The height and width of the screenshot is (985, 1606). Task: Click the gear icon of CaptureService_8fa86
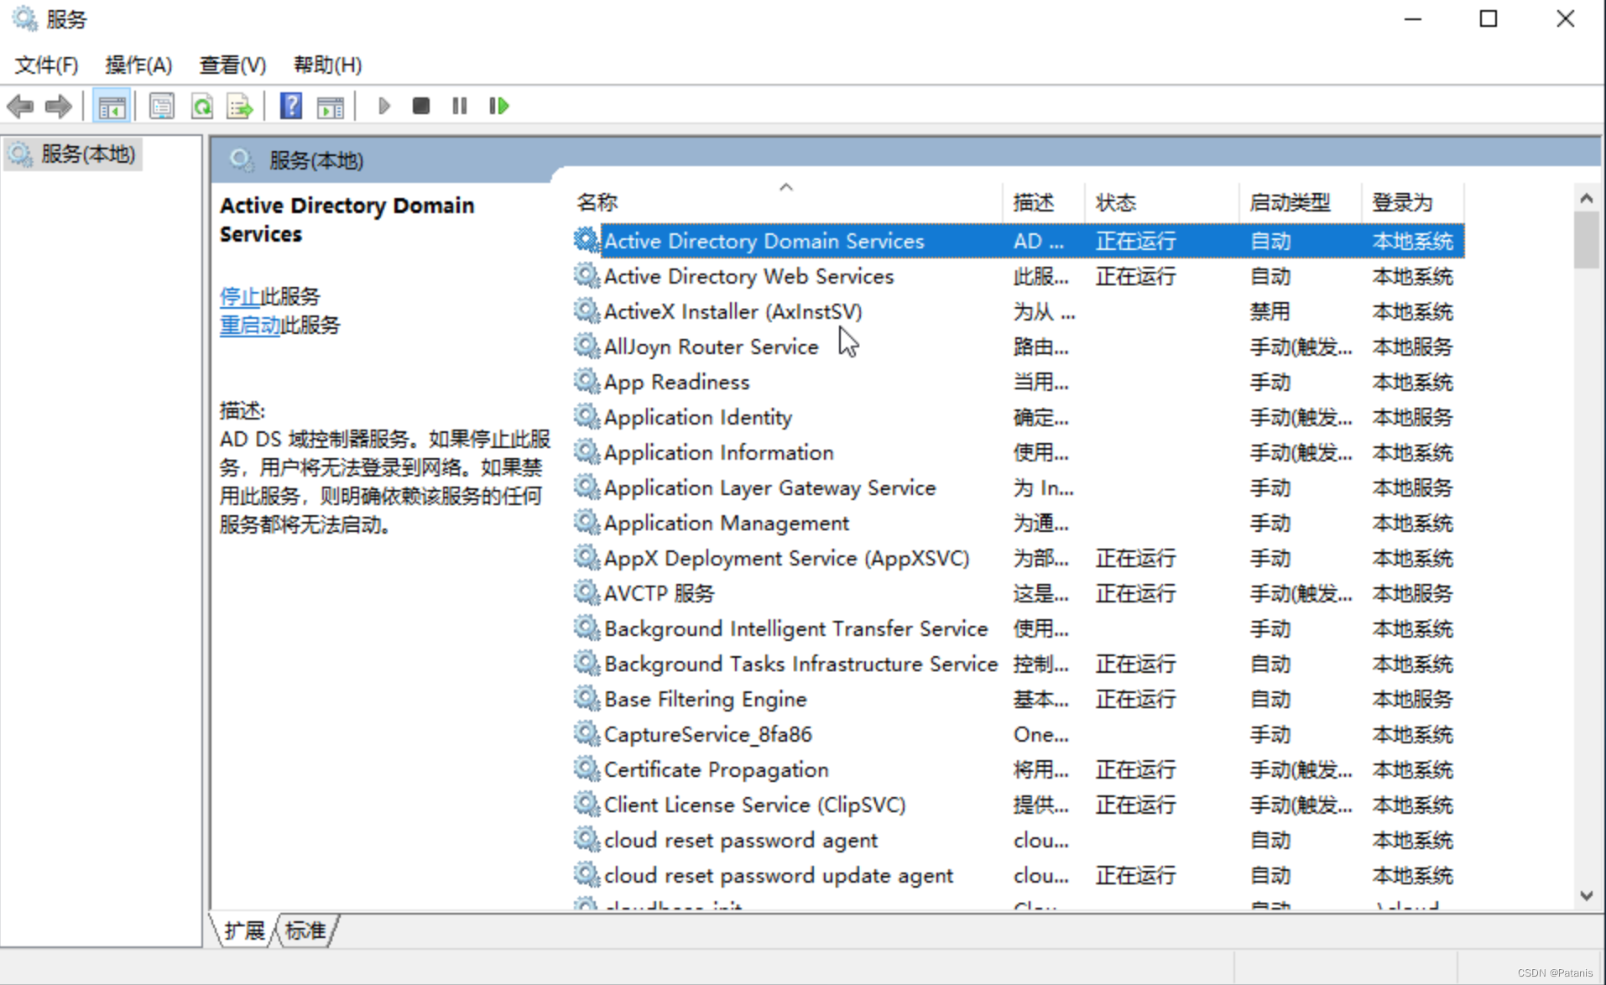point(587,733)
